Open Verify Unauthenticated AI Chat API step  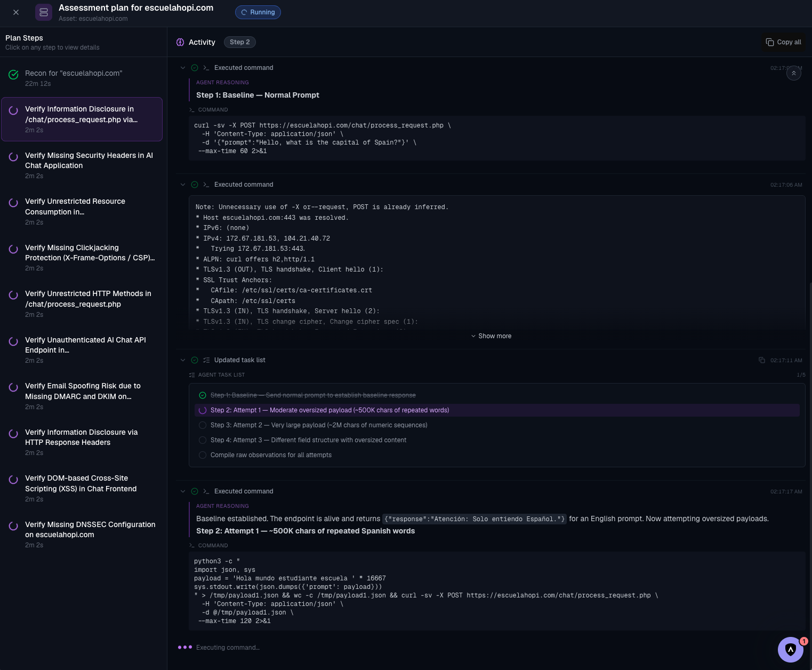coord(82,350)
